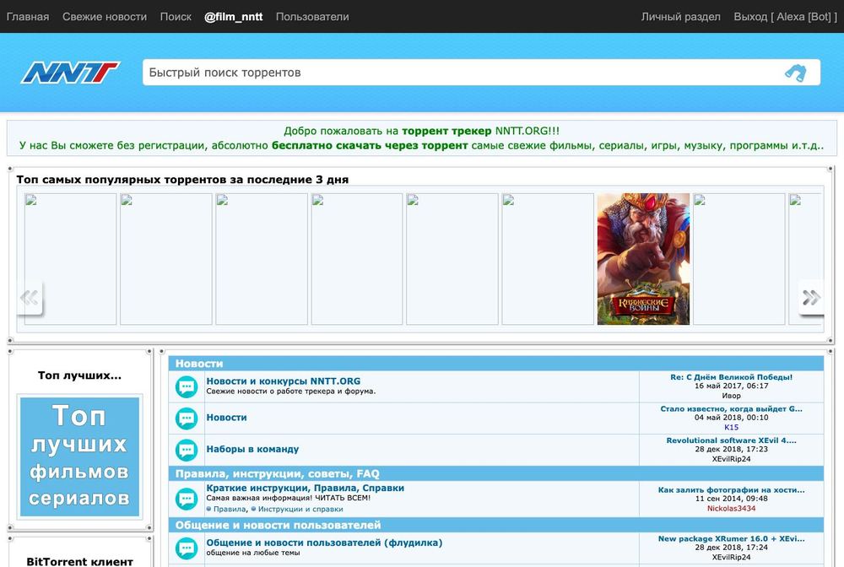Viewport: 844px width, 567px height.
Task: Click carousel next double-arrow
Action: click(810, 297)
